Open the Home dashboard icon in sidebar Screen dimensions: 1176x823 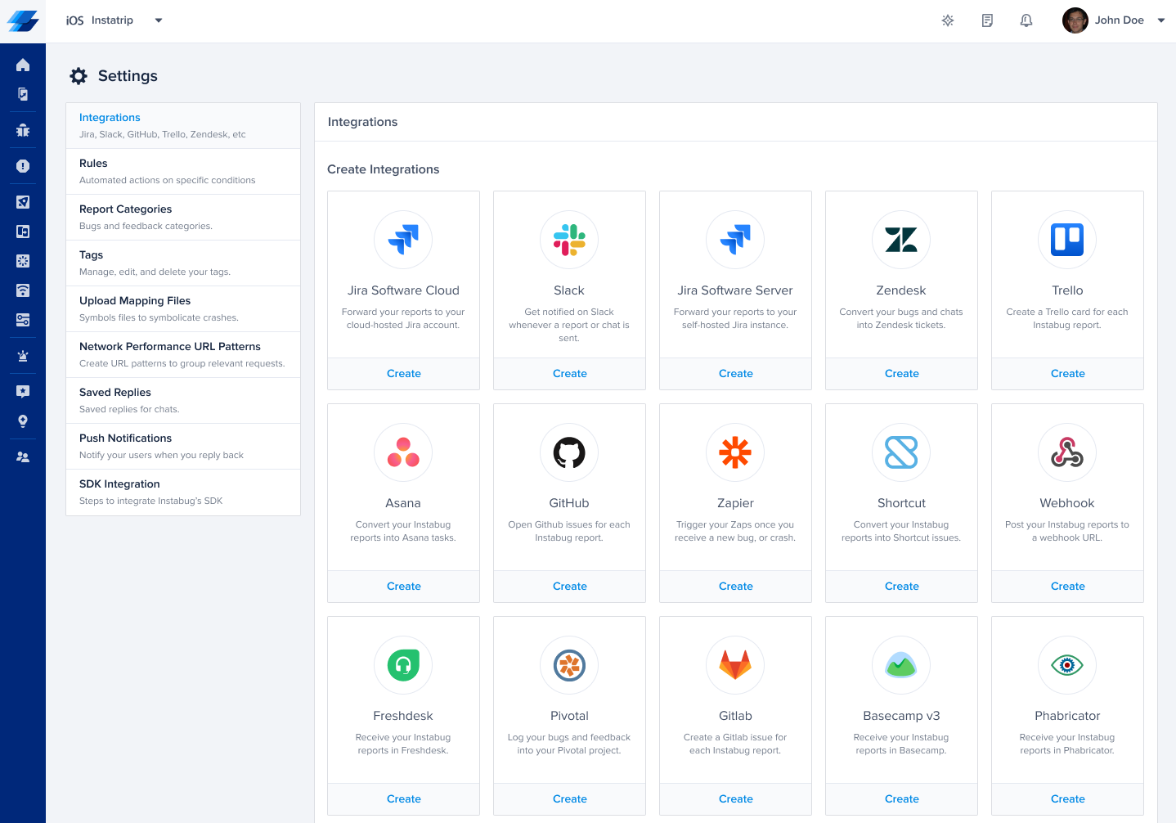[x=23, y=65]
